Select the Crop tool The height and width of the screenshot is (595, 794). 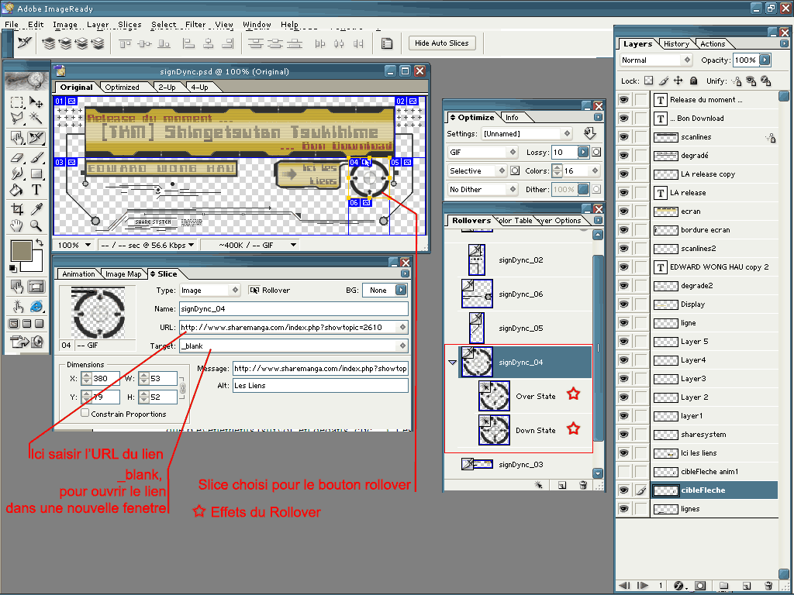click(x=17, y=209)
